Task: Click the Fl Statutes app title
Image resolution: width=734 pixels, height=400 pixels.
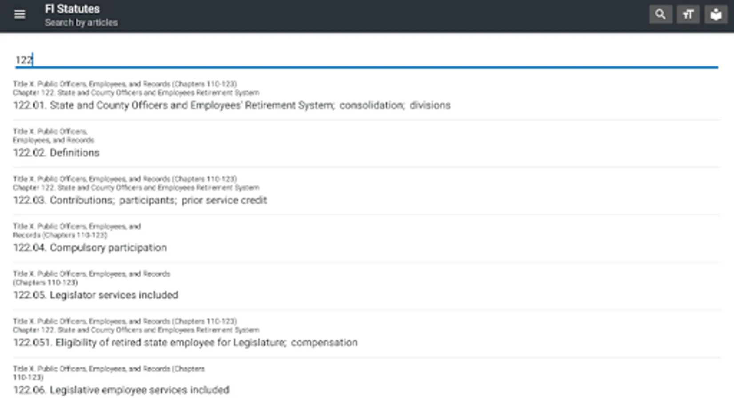Action: coord(72,9)
